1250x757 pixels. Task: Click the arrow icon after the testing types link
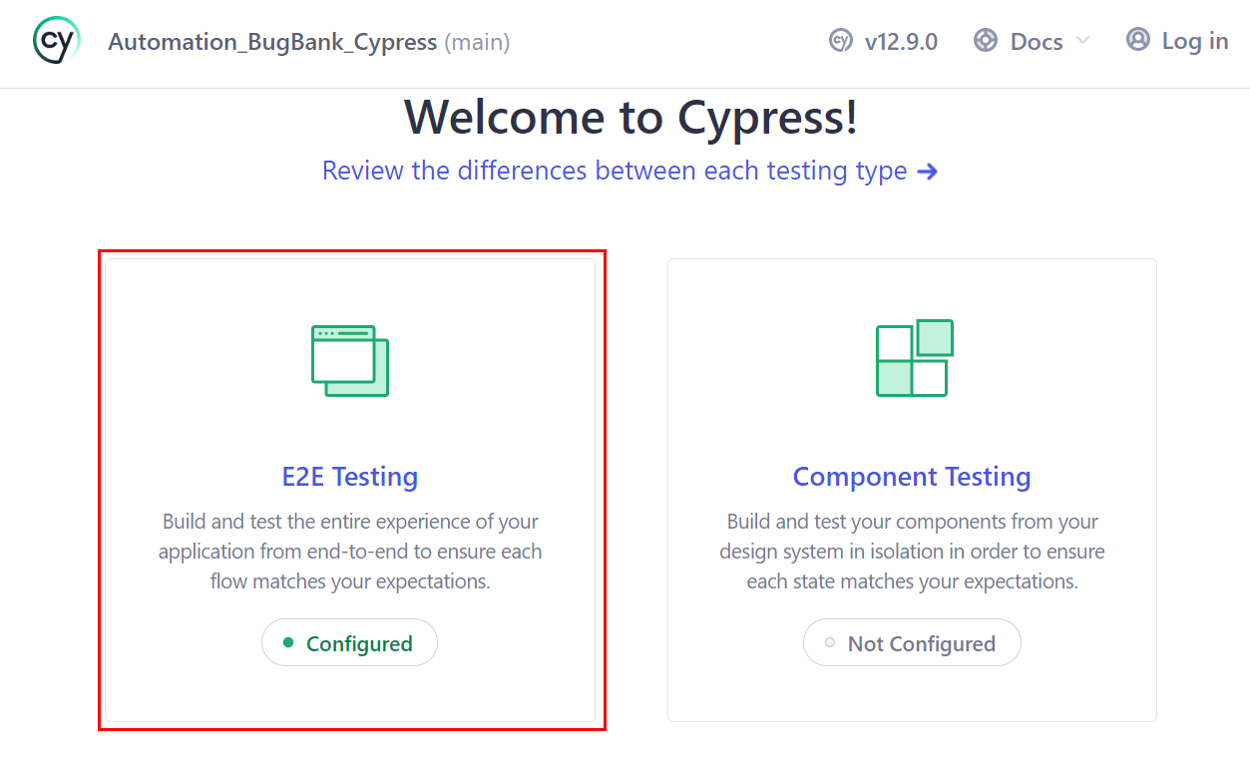(929, 172)
